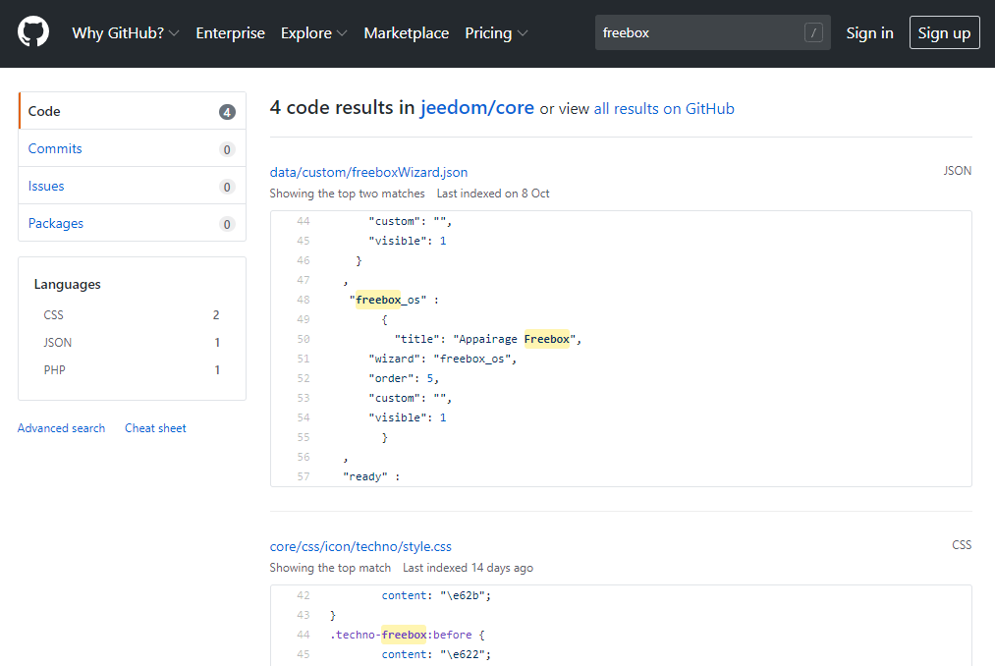Click the GitHub Octocat logo
The height and width of the screenshot is (666, 995).
pyautogui.click(x=33, y=32)
